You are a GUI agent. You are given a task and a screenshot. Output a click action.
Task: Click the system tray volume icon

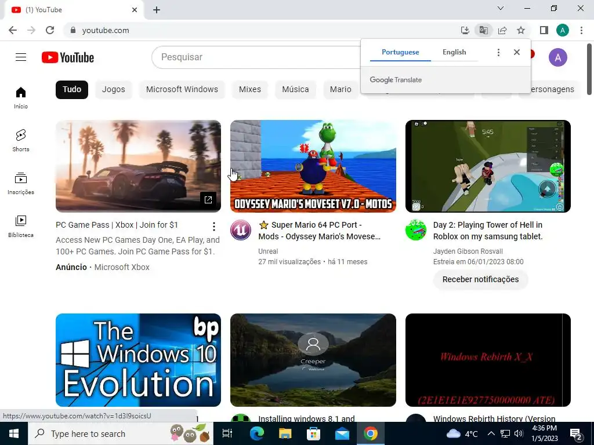pos(519,433)
